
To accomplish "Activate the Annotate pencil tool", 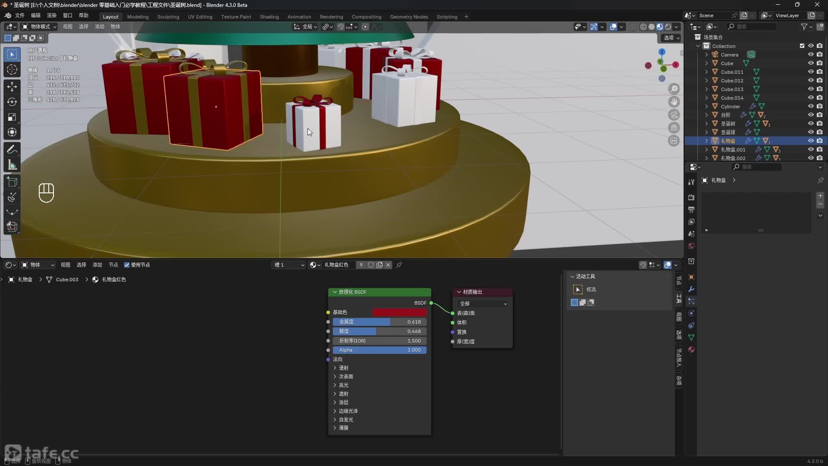I will 12,150.
